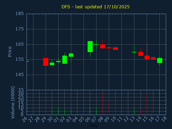This screenshot has width=172, height=129.
Task: Select the red volume bar on day 16
Action: (153, 108)
